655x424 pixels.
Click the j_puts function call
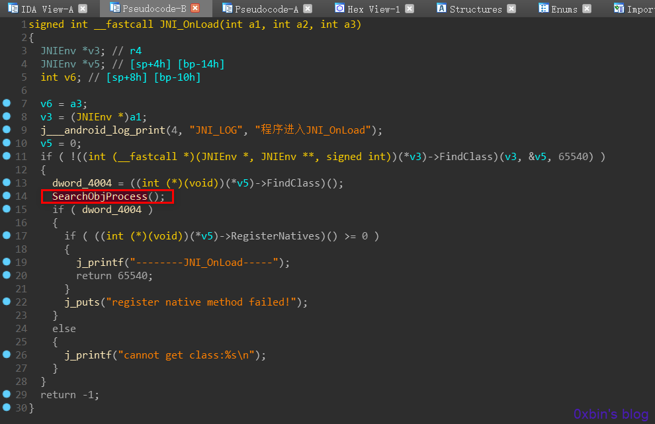point(82,302)
